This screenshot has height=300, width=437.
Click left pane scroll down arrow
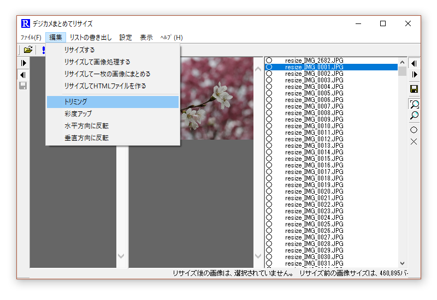121,256
